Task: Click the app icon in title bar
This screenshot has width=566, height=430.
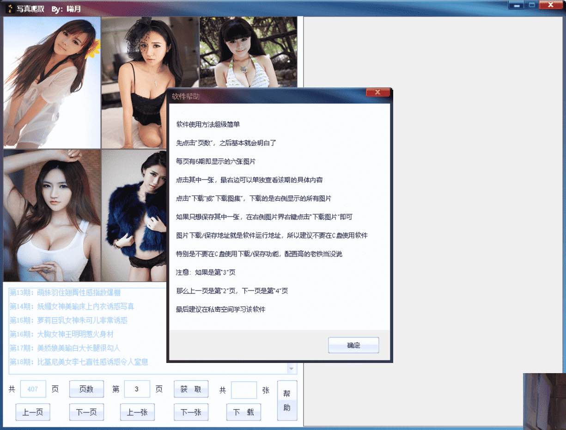Action: (x=10, y=9)
